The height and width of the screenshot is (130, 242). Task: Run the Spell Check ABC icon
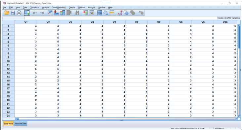(x=141, y=13)
